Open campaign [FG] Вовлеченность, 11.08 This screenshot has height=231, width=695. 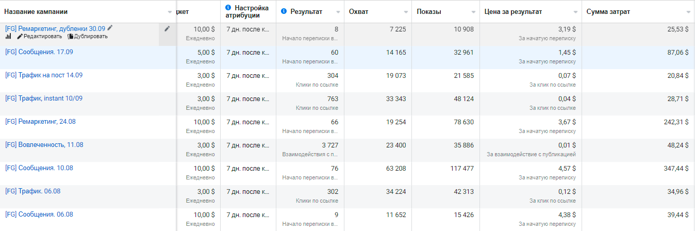pyautogui.click(x=44, y=145)
